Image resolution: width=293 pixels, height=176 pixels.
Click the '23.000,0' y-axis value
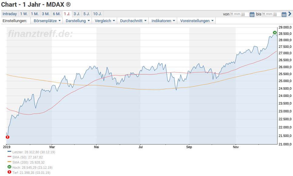click(x=285, y=111)
